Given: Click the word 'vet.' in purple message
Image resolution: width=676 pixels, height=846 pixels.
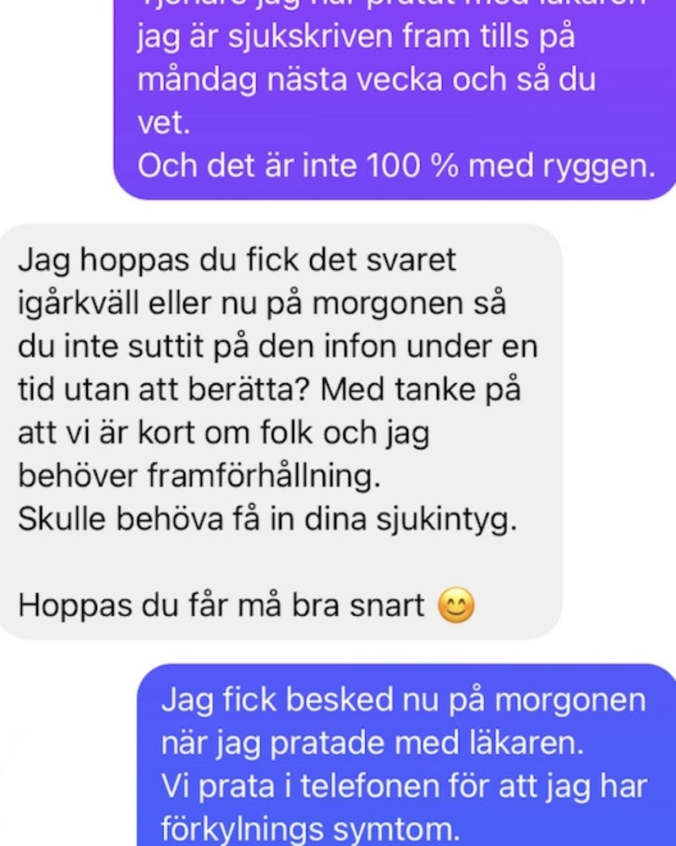Looking at the screenshot, I should tap(164, 124).
